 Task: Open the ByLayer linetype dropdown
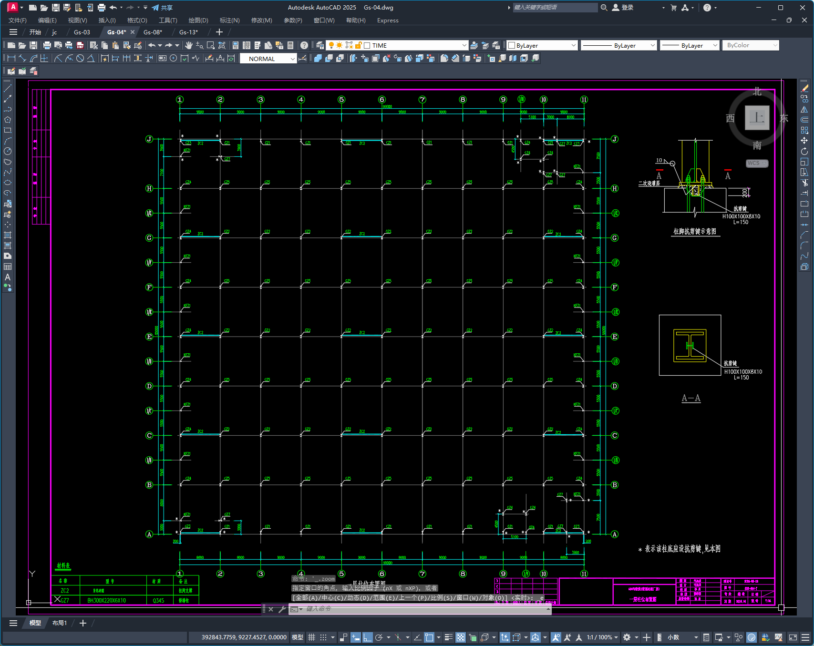(653, 45)
